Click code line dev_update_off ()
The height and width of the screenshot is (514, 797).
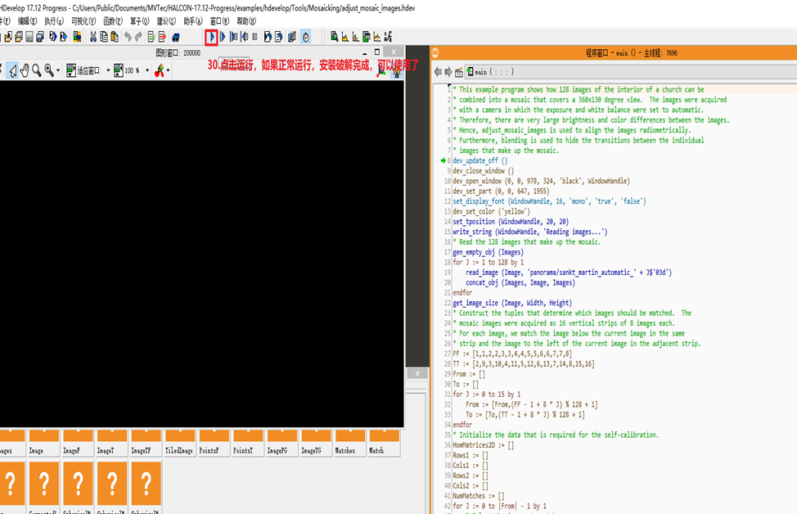[x=480, y=160]
